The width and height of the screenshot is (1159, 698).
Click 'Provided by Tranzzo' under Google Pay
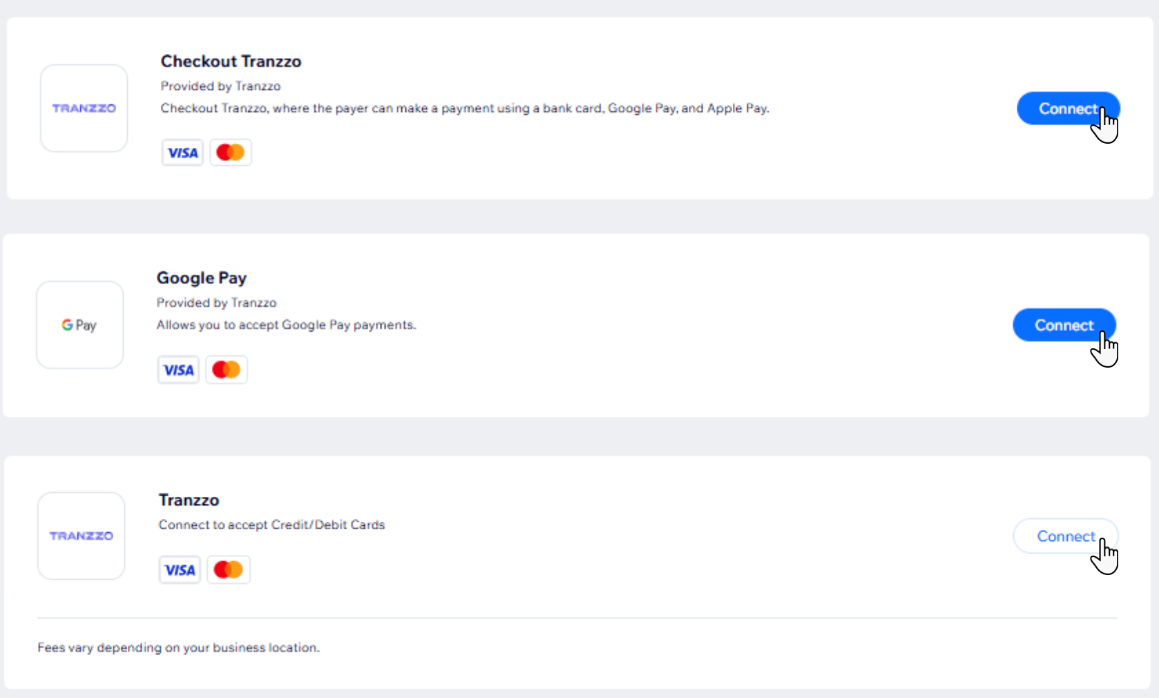tap(216, 303)
